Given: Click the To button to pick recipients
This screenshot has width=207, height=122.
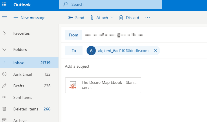Looking at the screenshot, I should [74, 51].
